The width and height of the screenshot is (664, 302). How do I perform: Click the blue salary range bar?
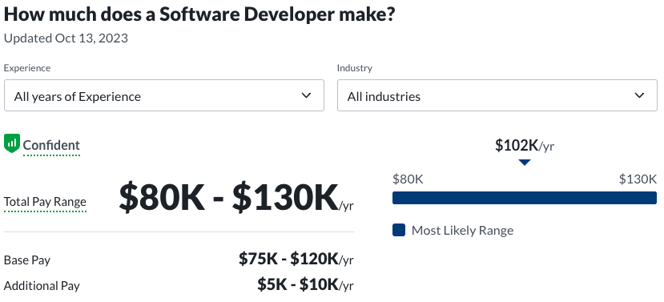tap(525, 198)
